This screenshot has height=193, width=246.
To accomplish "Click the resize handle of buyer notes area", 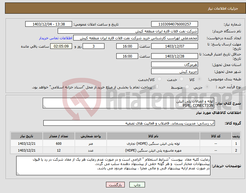I will click(18, 173).
